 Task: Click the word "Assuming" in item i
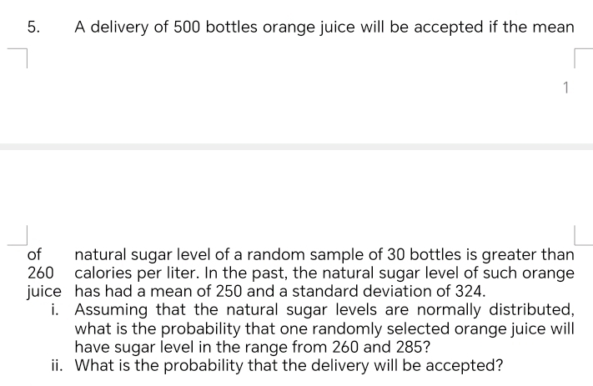(111, 310)
